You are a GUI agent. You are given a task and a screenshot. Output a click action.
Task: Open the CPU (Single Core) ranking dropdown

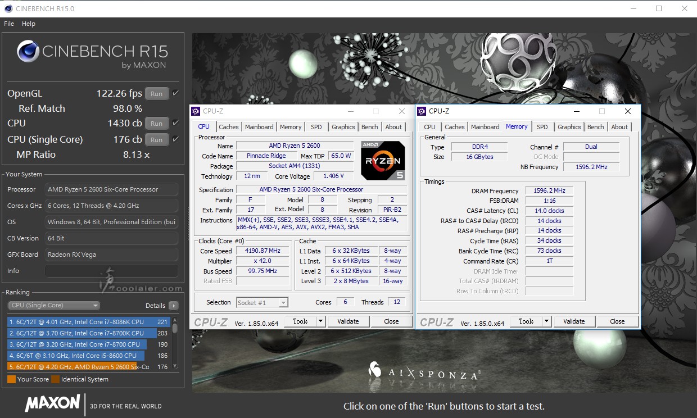coord(54,306)
